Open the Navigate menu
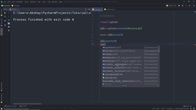The width and height of the screenshot is (196, 110). click(x=20, y=2)
